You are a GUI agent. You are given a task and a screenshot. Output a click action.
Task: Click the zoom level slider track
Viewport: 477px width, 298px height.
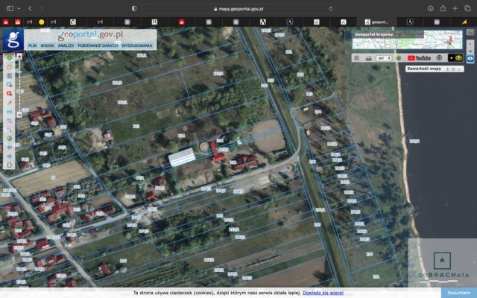coord(19,86)
